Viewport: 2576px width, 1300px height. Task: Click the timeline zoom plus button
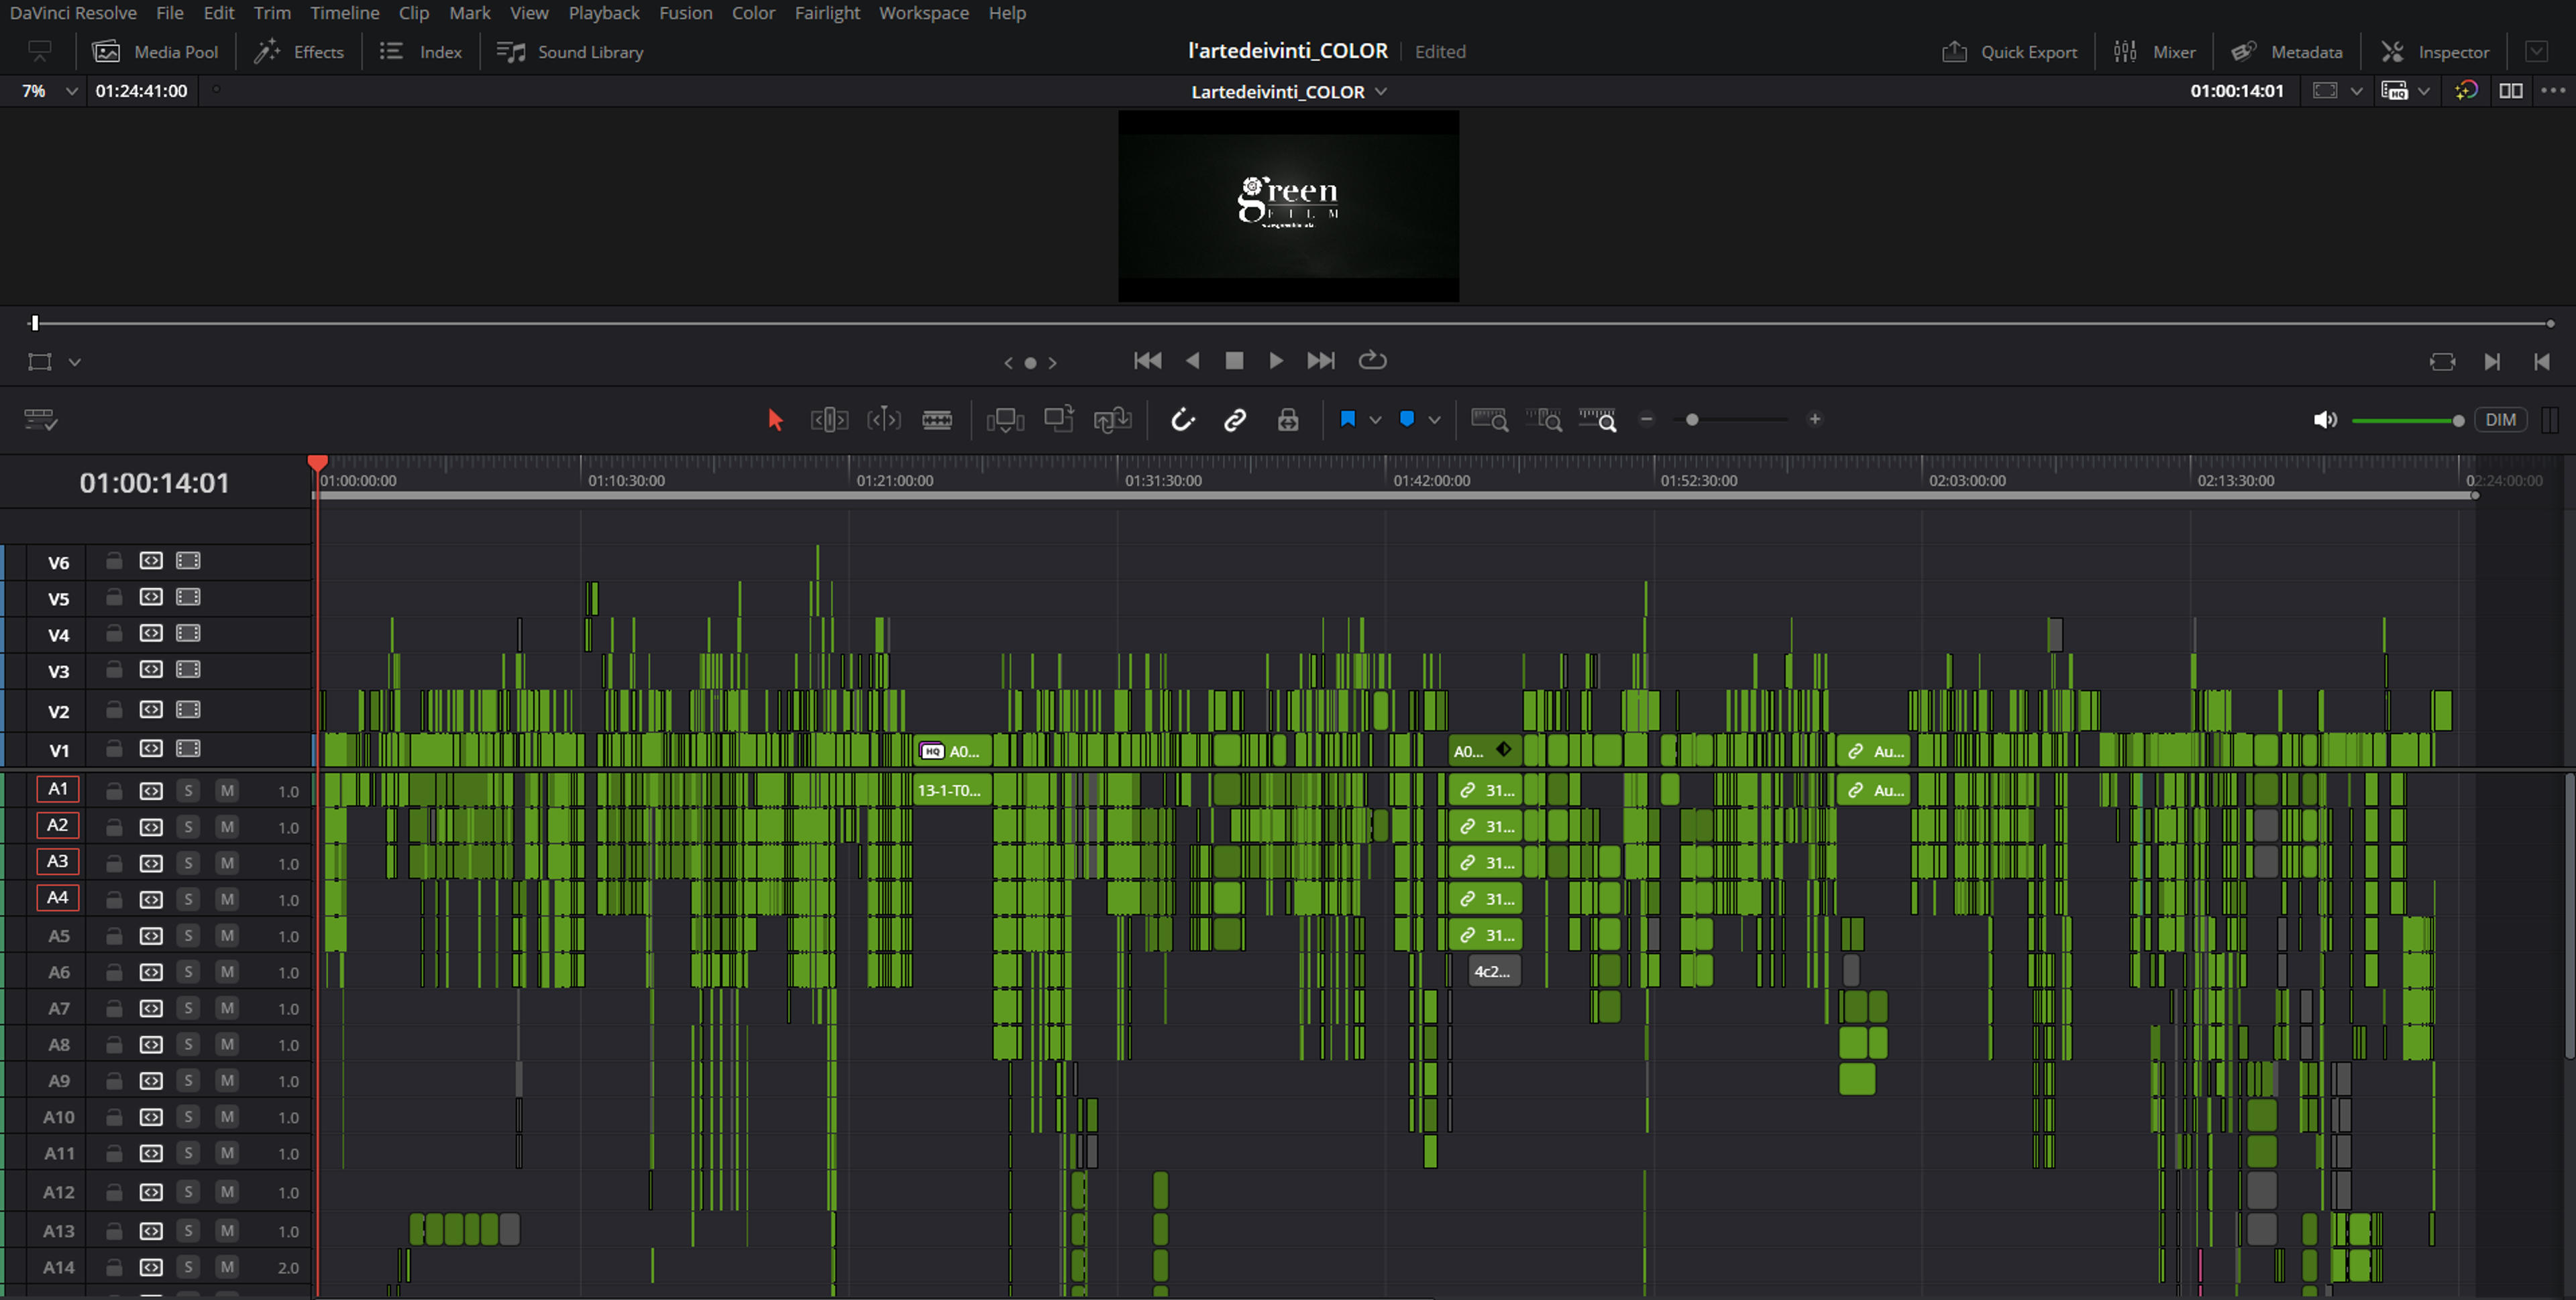[1814, 420]
